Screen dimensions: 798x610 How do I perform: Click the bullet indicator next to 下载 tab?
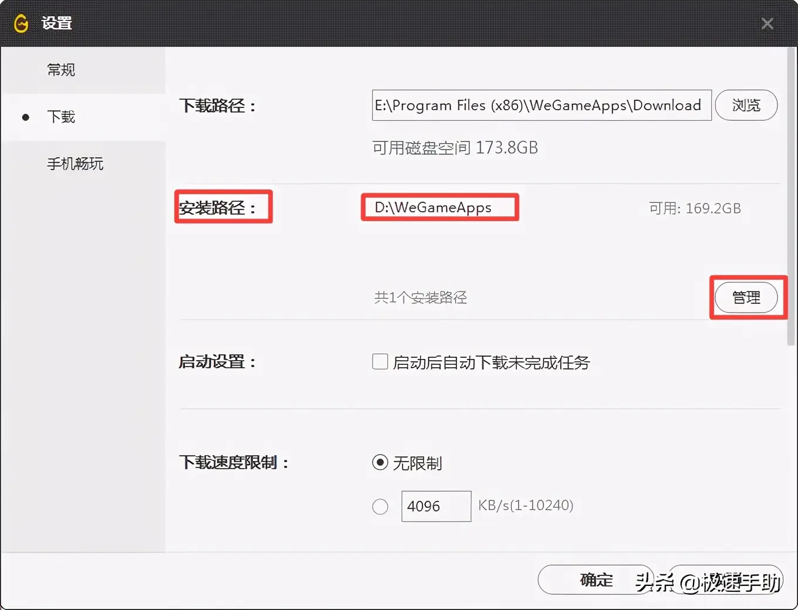click(x=26, y=117)
